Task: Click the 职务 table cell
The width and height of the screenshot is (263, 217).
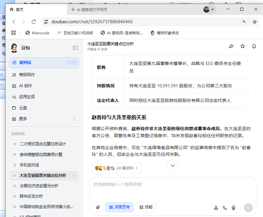Action: 108,67
